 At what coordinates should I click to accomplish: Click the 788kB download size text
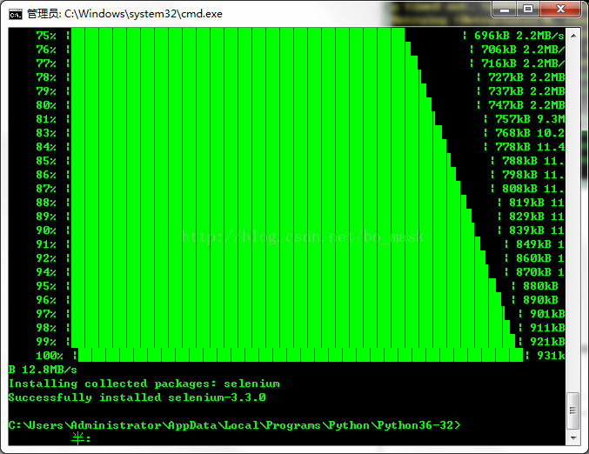coord(519,160)
